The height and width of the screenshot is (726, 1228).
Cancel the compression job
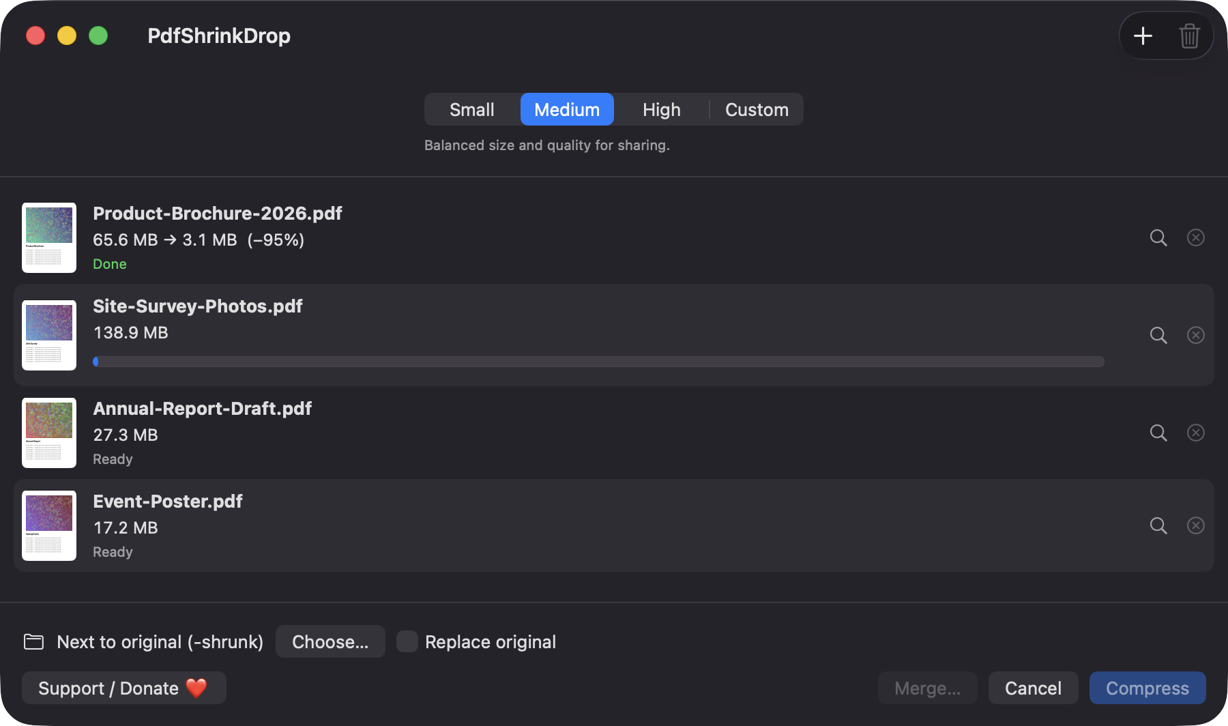tap(1033, 688)
